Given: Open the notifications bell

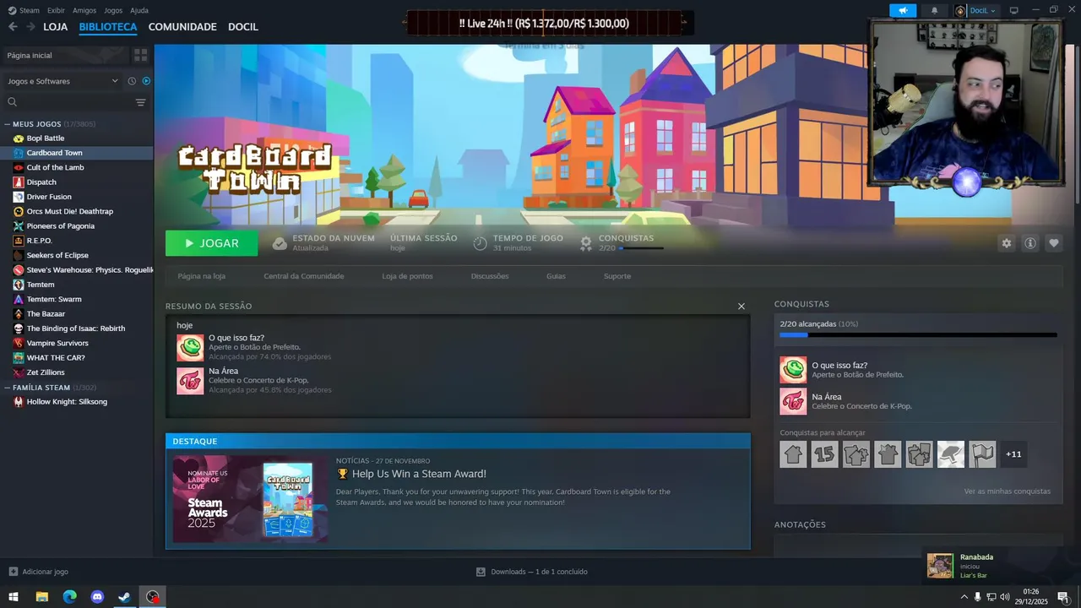Looking at the screenshot, I should point(934,10).
